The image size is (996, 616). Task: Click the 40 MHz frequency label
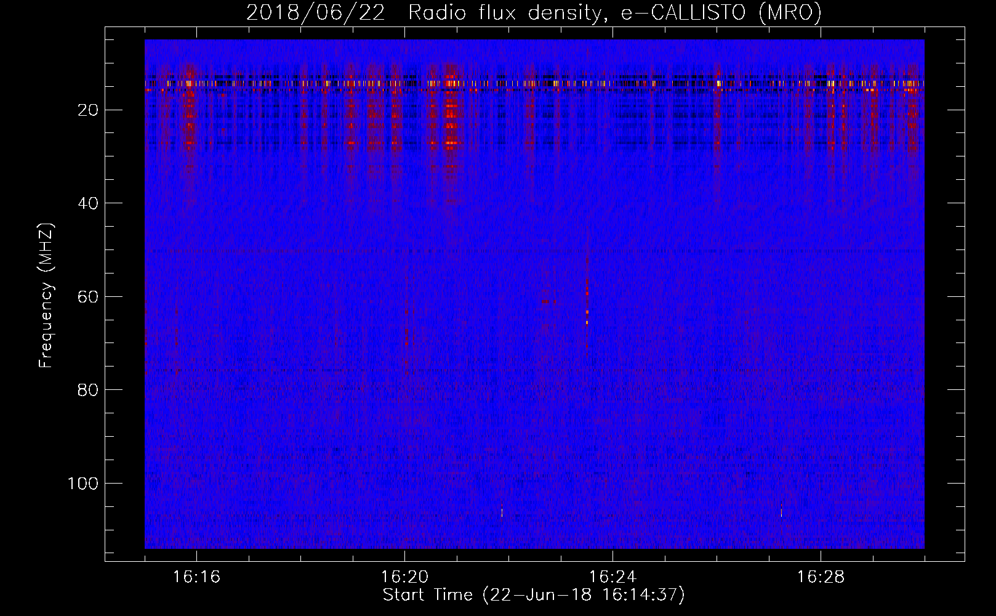pyautogui.click(x=89, y=203)
